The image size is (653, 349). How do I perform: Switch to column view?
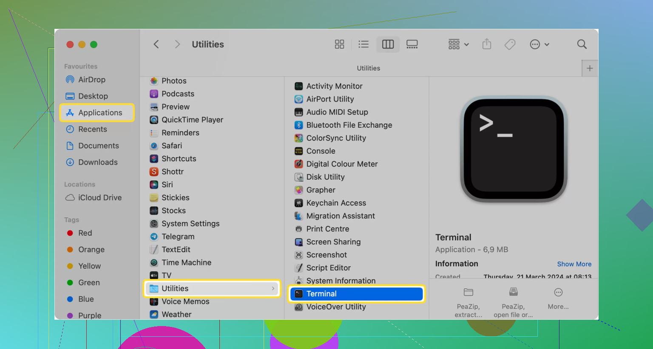(x=388, y=44)
